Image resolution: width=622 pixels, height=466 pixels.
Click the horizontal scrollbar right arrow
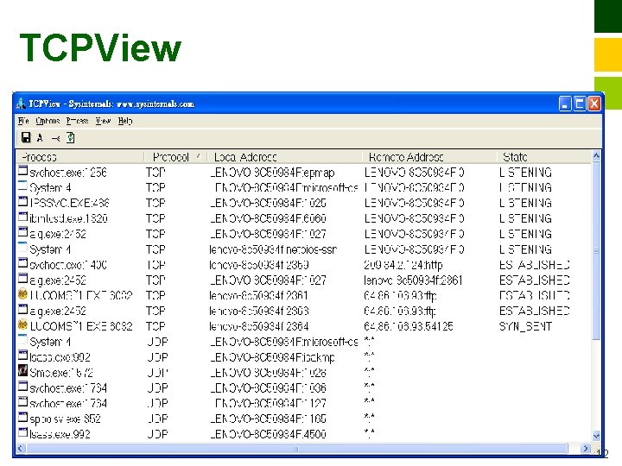click(x=585, y=449)
